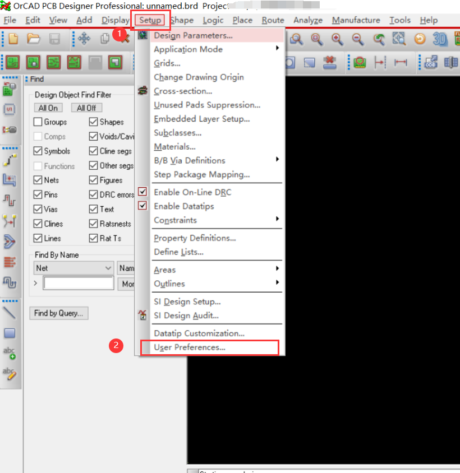Image resolution: width=460 pixels, height=473 pixels.
Task: Click the Zoom In magnifier icon
Action: [337, 39]
